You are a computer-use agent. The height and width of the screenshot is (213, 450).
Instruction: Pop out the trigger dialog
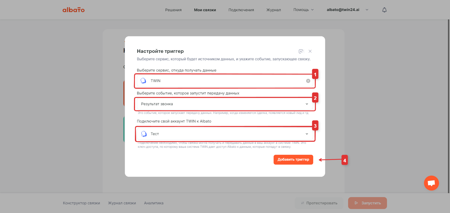pyautogui.click(x=301, y=51)
